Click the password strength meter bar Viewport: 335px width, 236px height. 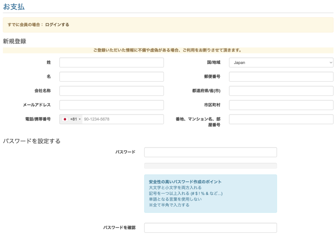(210, 166)
